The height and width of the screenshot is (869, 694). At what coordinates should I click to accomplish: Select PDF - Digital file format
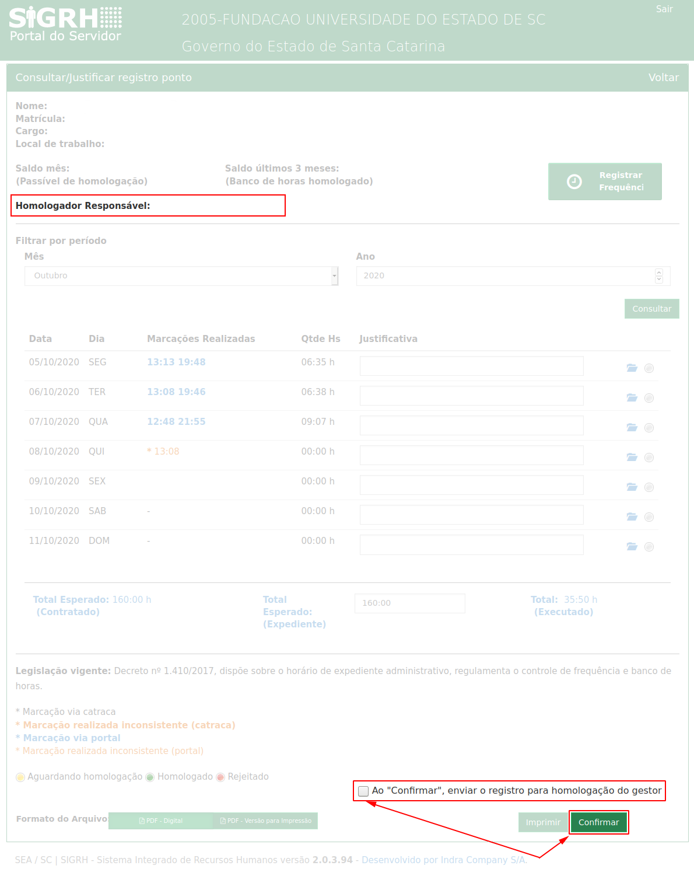[161, 821]
